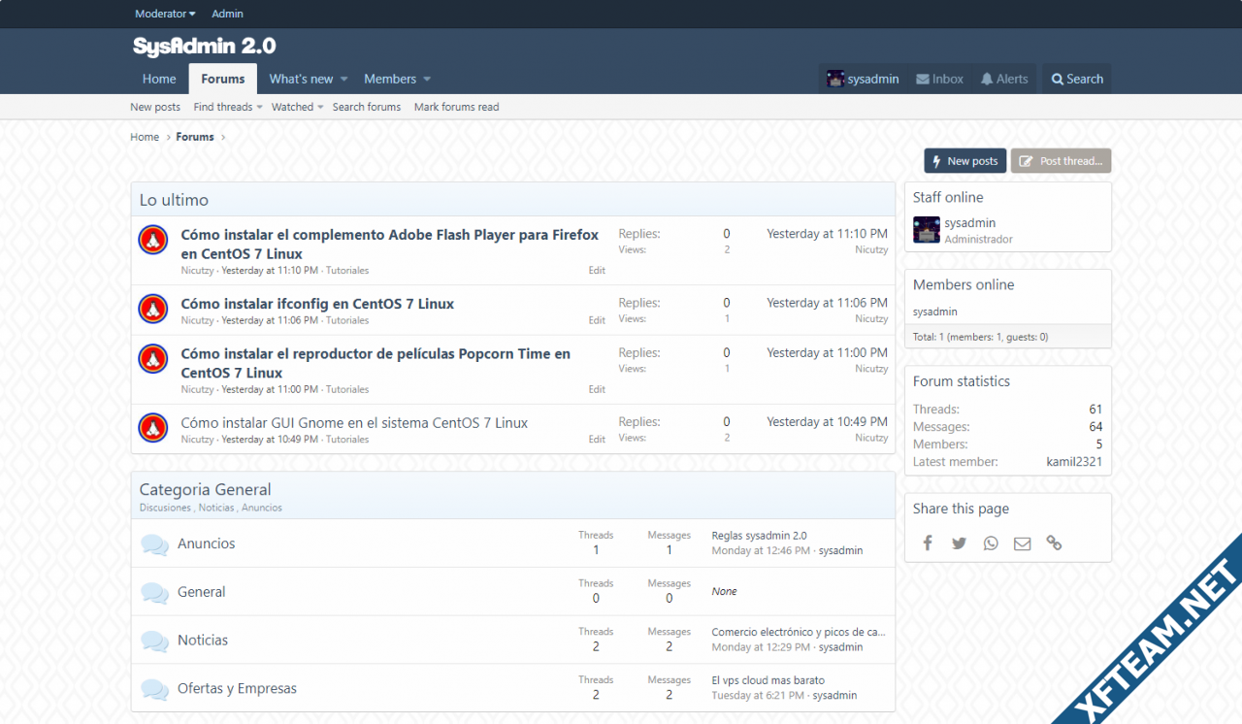This screenshot has height=724, width=1242.
Task: Open Nicutzy avatar beside GUI Gnome thread
Action: [x=153, y=428]
